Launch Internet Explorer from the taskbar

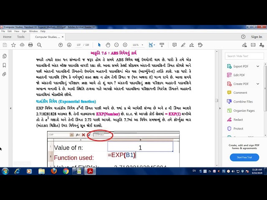click(17, 171)
